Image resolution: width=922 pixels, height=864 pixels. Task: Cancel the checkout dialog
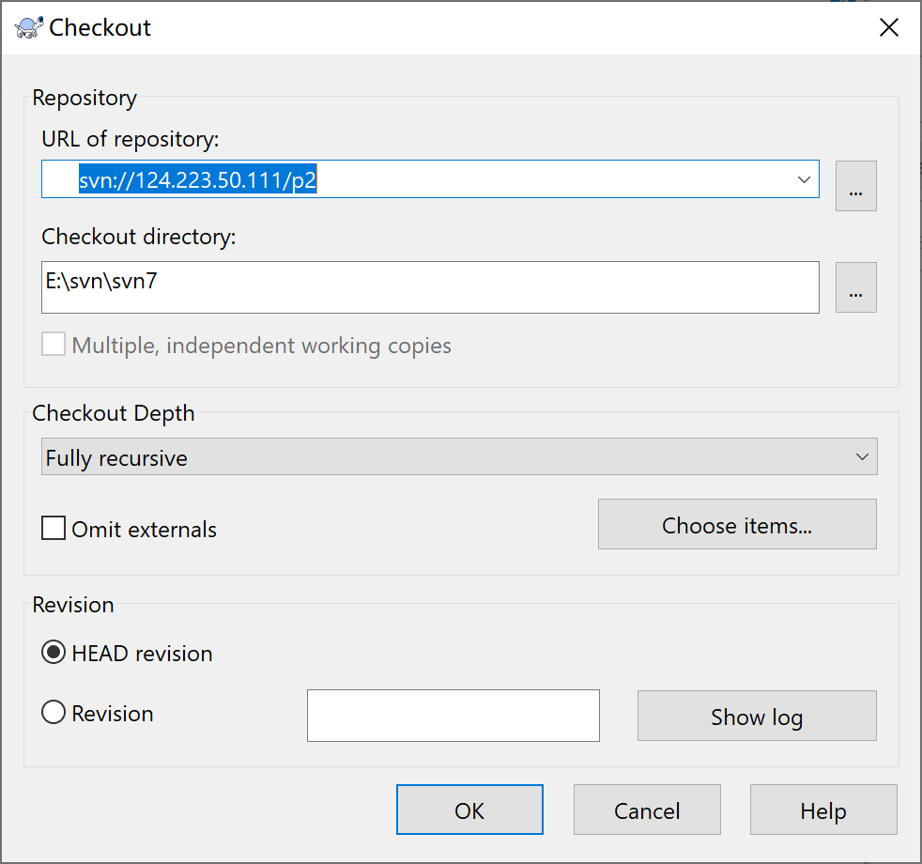point(647,810)
